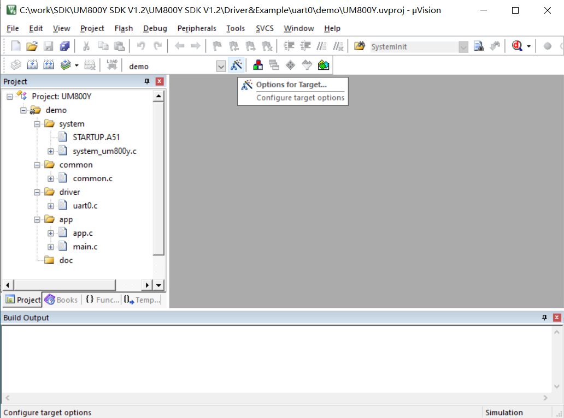Close the Build Output panel
The height and width of the screenshot is (418, 564).
(557, 318)
